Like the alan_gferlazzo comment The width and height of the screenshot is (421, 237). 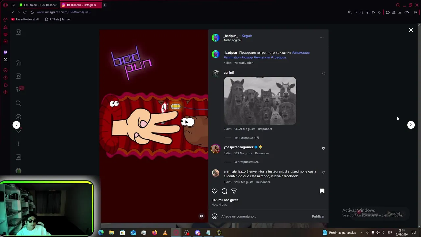(323, 173)
